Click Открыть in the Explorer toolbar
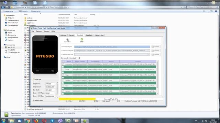The width and height of the screenshot is (220, 123). [23, 11]
